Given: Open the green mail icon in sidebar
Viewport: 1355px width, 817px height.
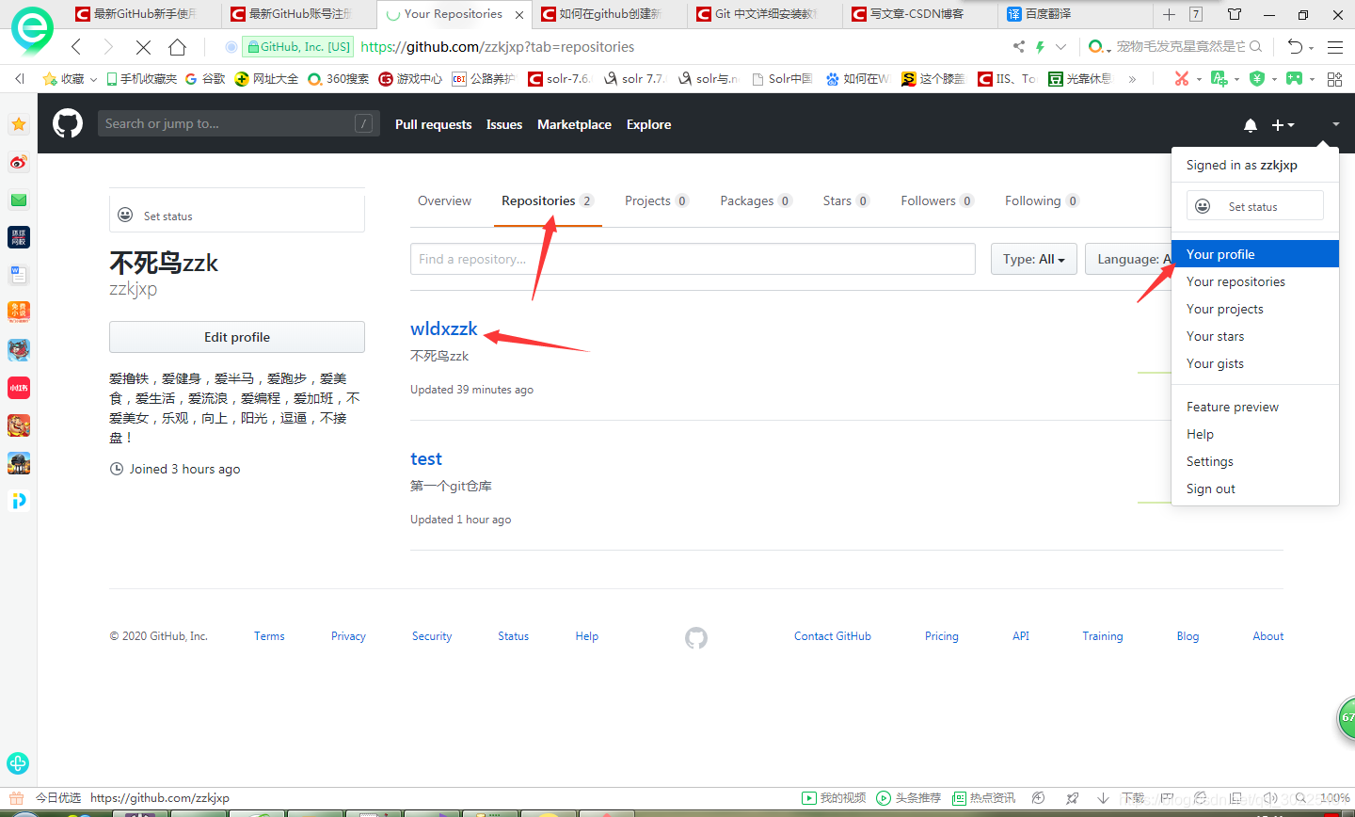Looking at the screenshot, I should coord(19,200).
